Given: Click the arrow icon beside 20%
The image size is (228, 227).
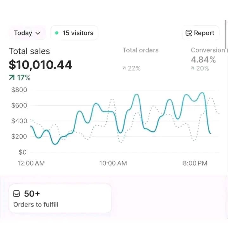Looking at the screenshot, I should click(193, 69).
